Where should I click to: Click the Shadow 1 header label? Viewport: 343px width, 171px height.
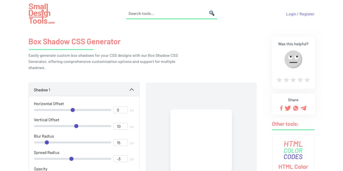(x=42, y=90)
